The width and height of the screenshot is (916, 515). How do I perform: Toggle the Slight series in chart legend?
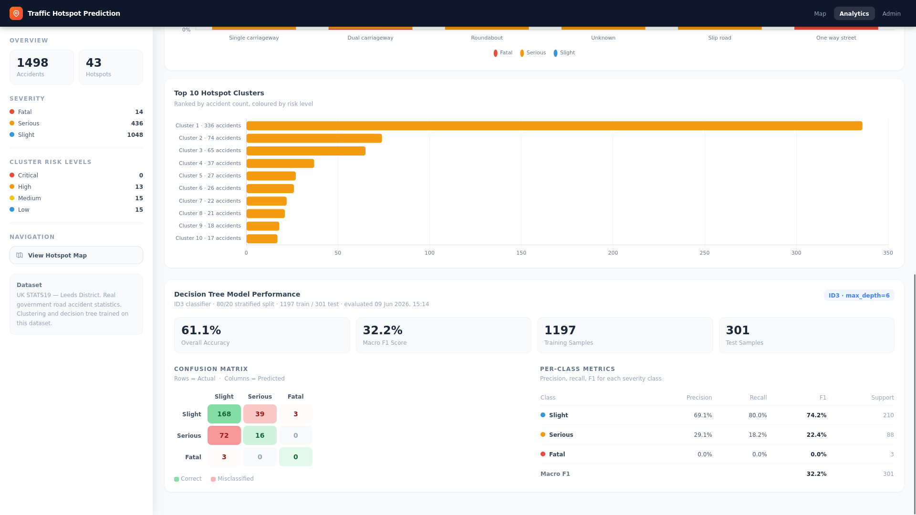click(564, 53)
